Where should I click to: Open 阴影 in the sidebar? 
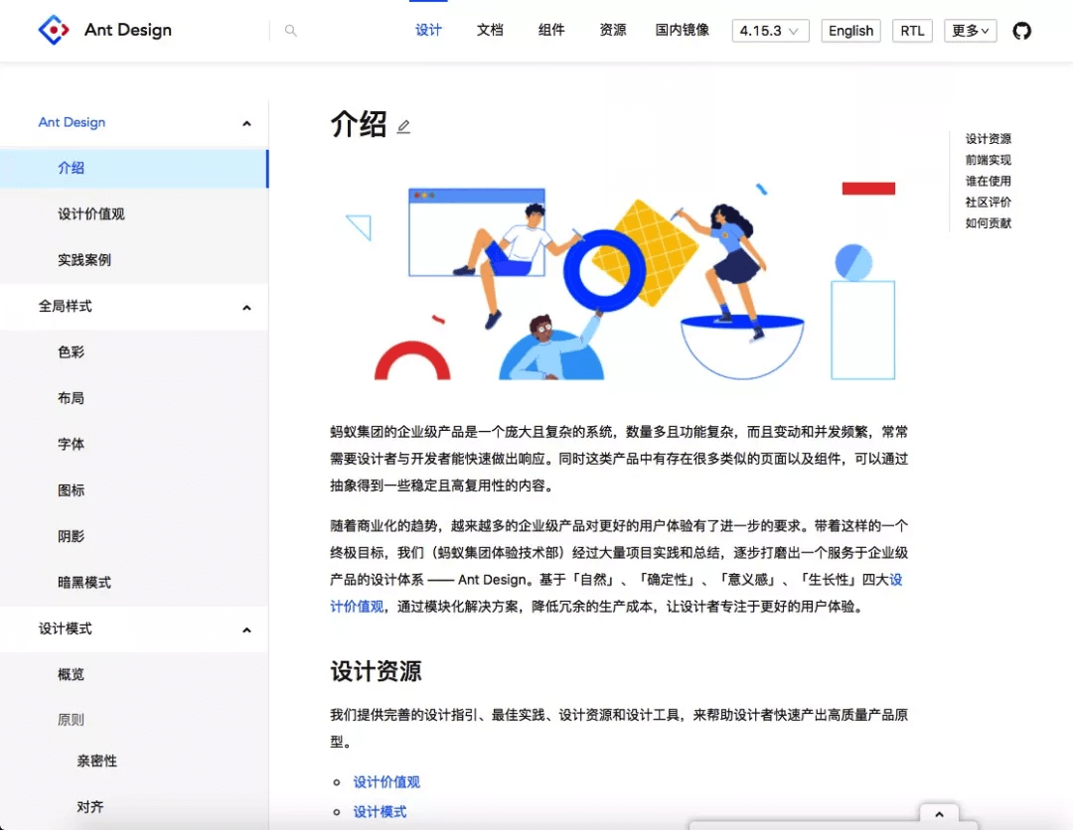pos(134,537)
